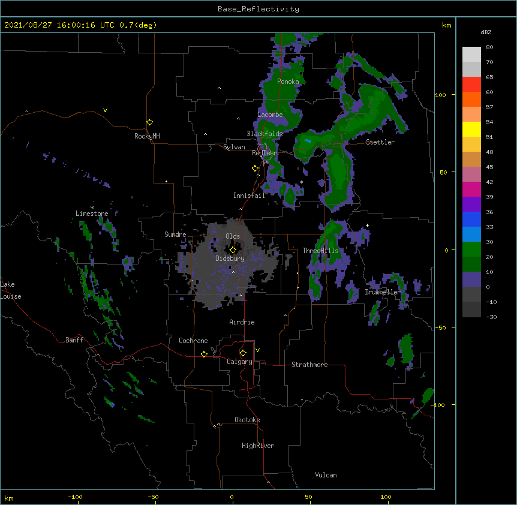Click the purple 10 dBZ legend swatch
This screenshot has width=517, height=505.
pyautogui.click(x=471, y=279)
